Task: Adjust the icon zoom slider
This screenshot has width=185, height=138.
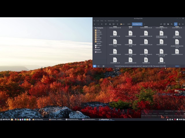Action: (x=179, y=66)
